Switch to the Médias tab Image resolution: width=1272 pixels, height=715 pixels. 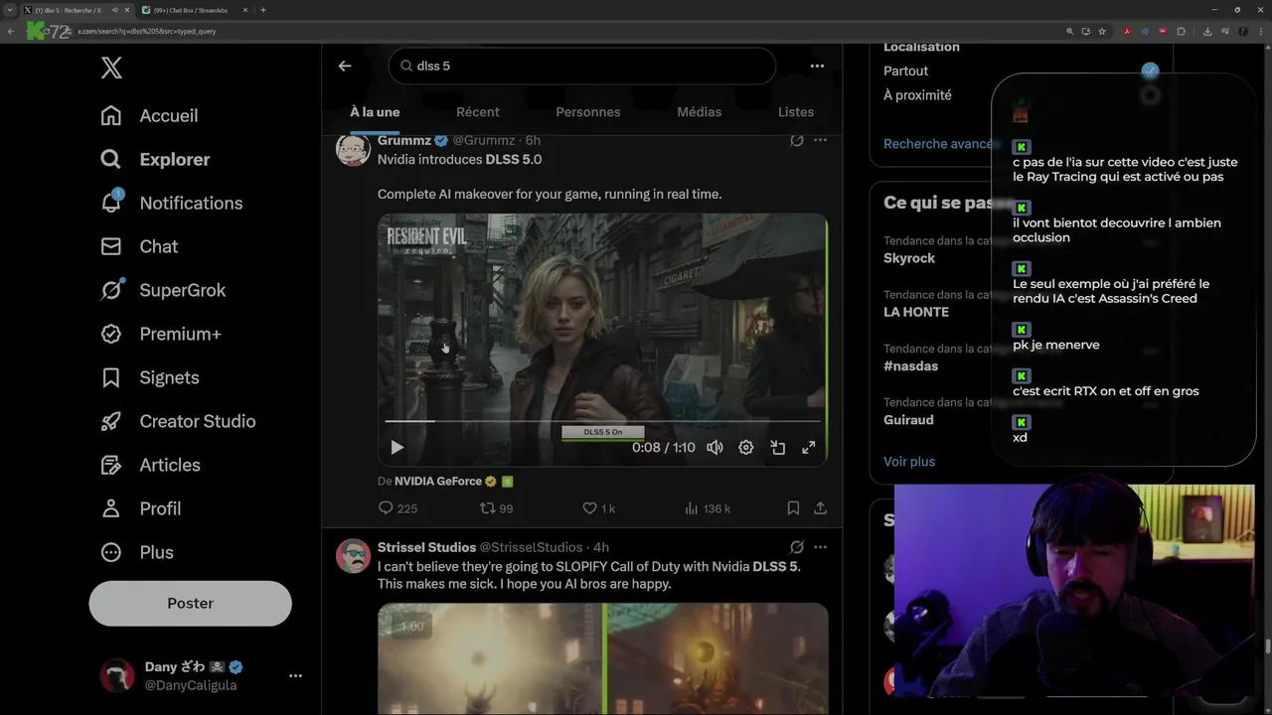700,112
